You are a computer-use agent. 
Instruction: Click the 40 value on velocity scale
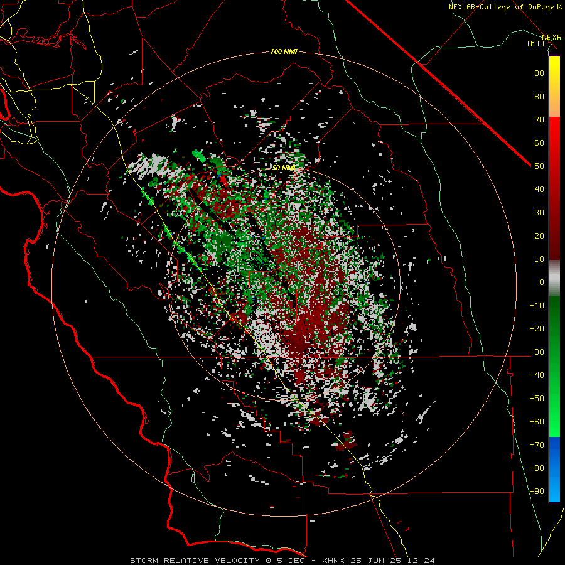[x=539, y=190]
